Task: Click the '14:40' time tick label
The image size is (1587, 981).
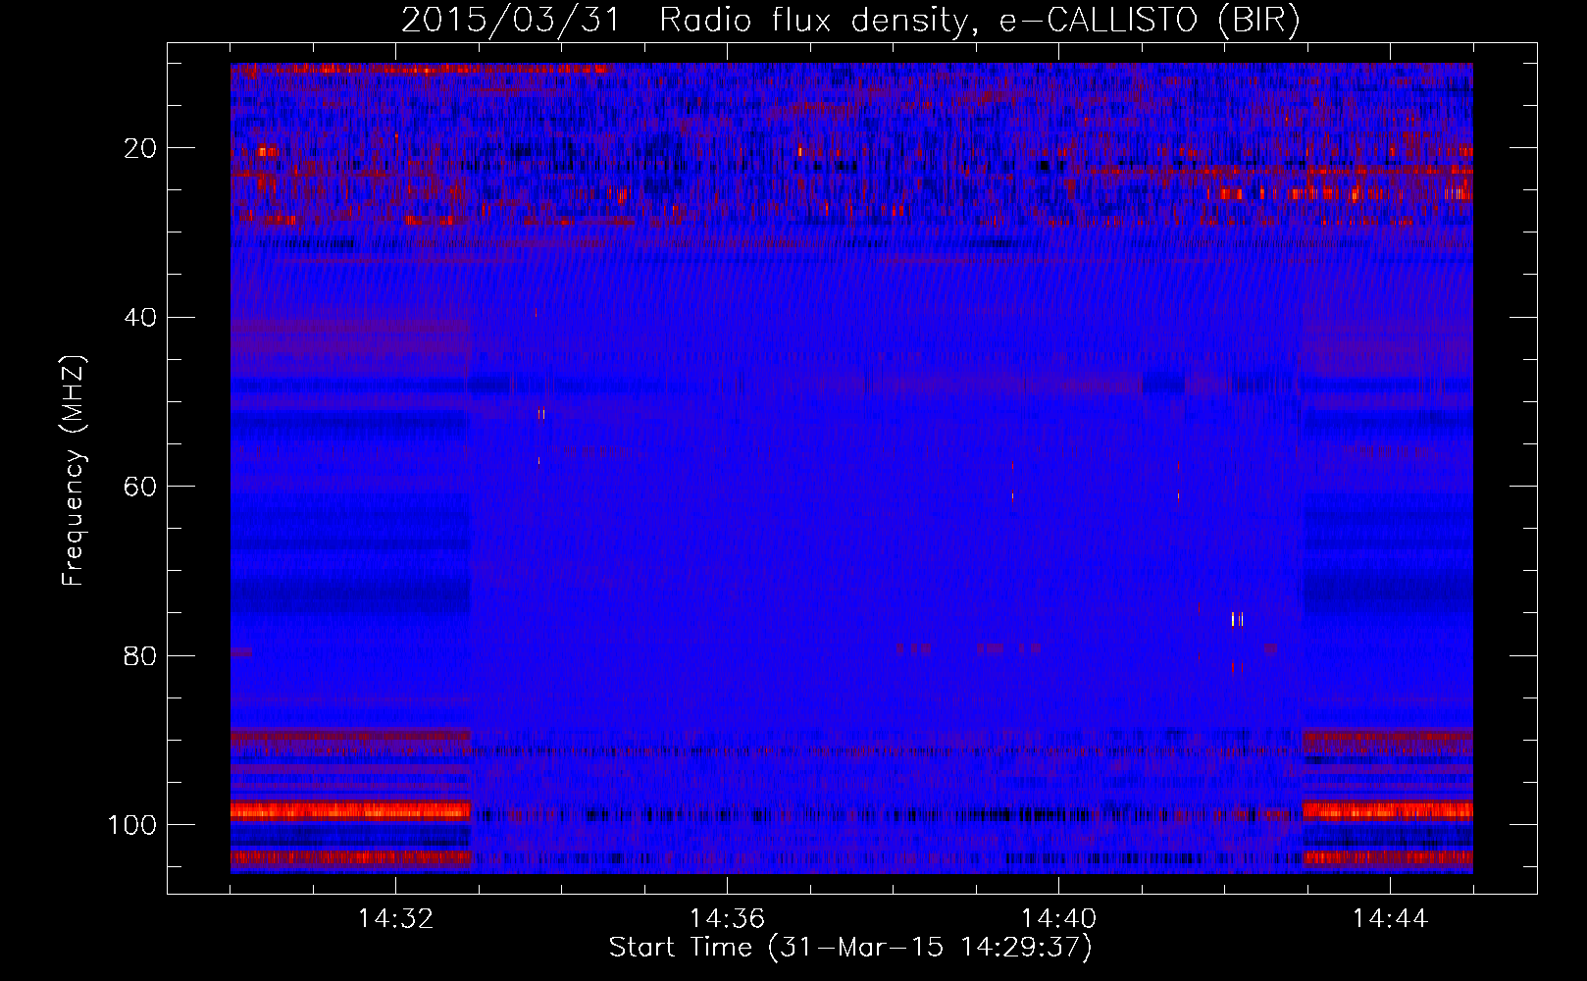Action: 1058,919
